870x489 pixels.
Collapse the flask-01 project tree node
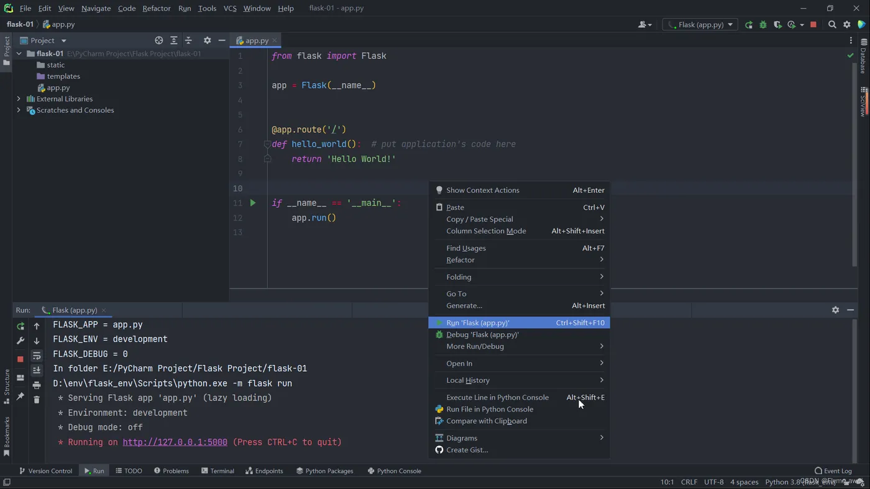[x=19, y=54]
